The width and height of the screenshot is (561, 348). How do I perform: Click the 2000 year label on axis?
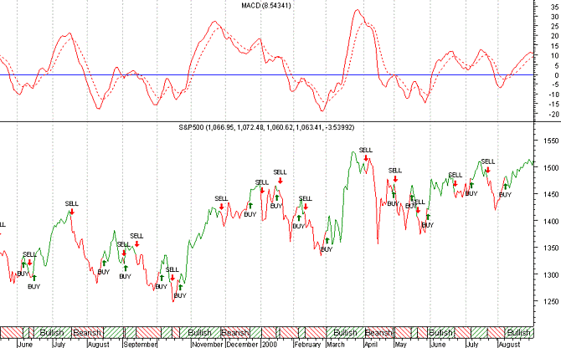[x=270, y=344]
